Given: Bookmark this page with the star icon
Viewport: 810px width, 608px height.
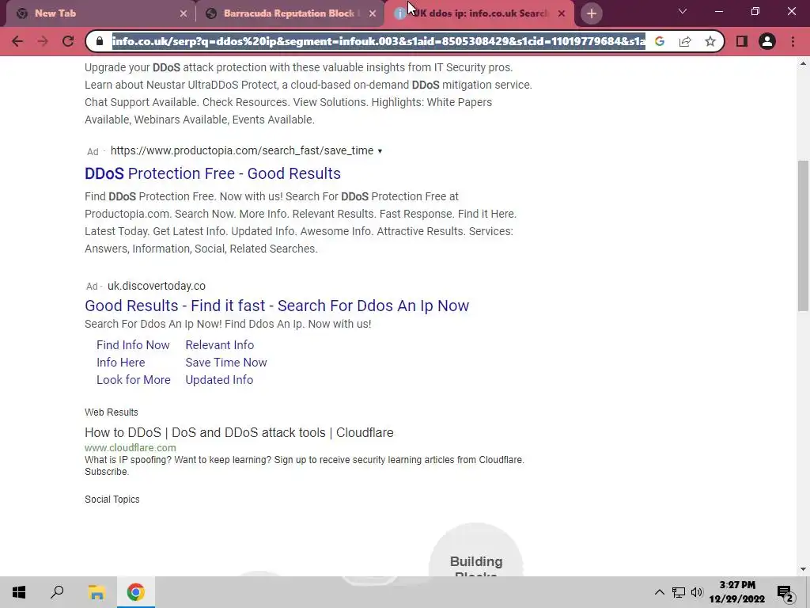Looking at the screenshot, I should pyautogui.click(x=710, y=41).
